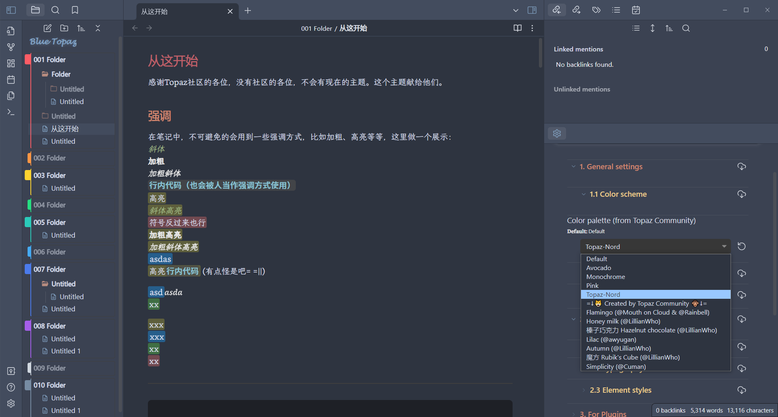Toggle show more context in backlinks

point(652,28)
